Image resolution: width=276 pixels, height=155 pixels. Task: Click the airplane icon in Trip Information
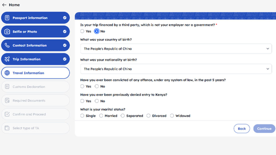(x=7, y=59)
